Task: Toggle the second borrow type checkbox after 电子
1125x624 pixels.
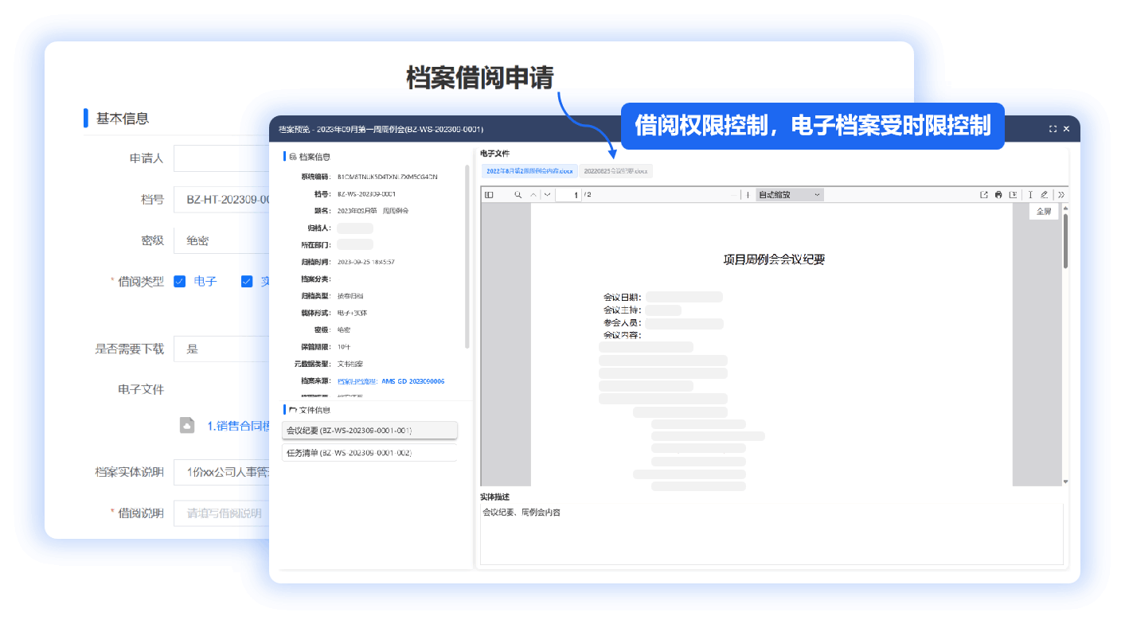Action: [x=247, y=281]
